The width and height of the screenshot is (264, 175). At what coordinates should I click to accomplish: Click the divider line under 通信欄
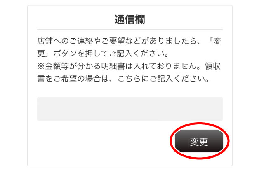coord(130,30)
